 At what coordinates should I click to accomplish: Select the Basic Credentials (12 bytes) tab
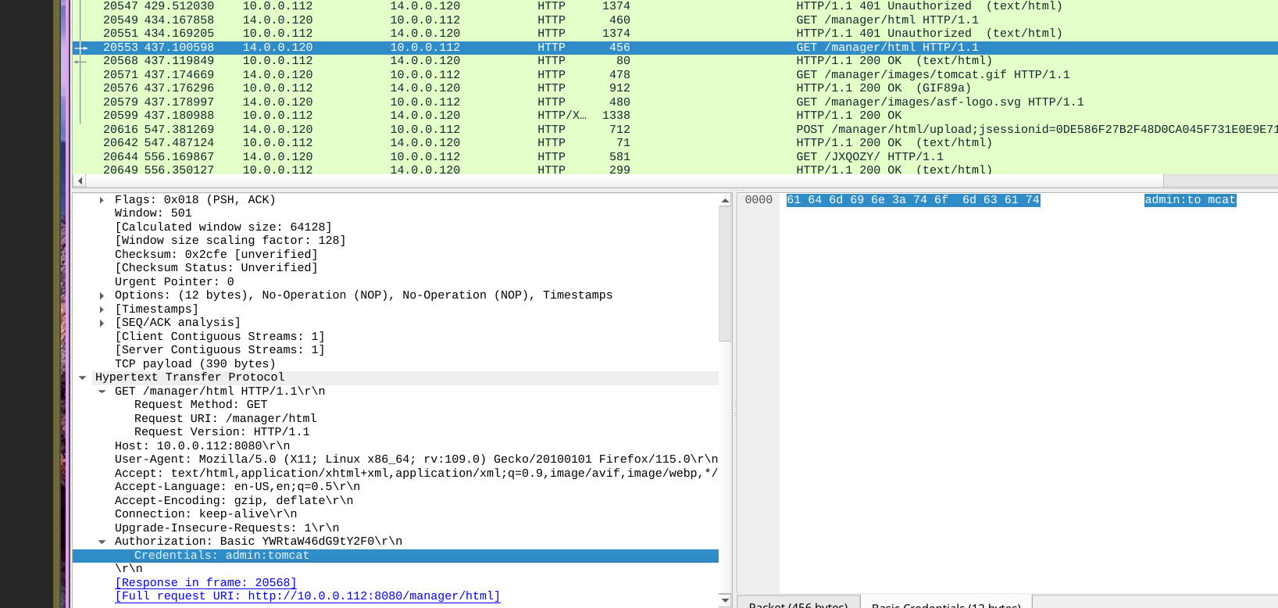[x=945, y=603]
